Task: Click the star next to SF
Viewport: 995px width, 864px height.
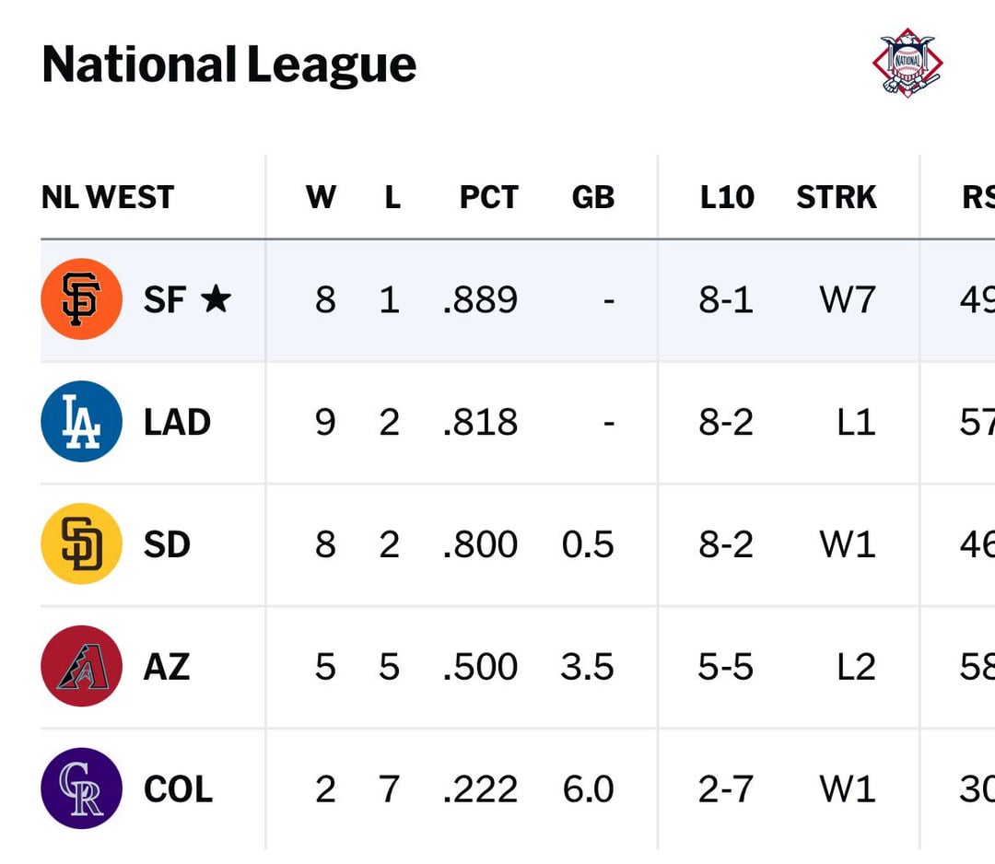Action: (x=216, y=298)
